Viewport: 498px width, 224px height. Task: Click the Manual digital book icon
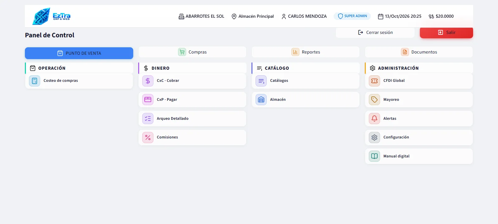point(374,156)
